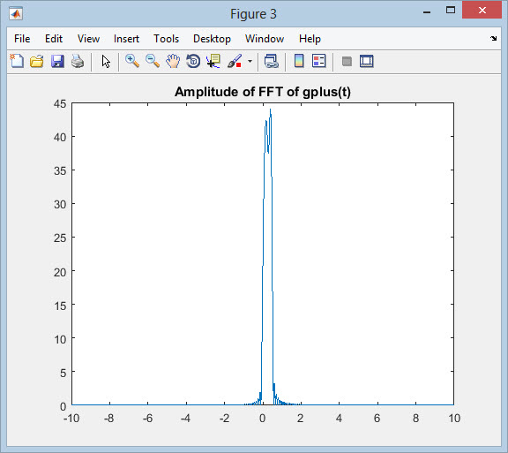The image size is (508, 453).
Task: Open the File menu
Action: [22, 39]
